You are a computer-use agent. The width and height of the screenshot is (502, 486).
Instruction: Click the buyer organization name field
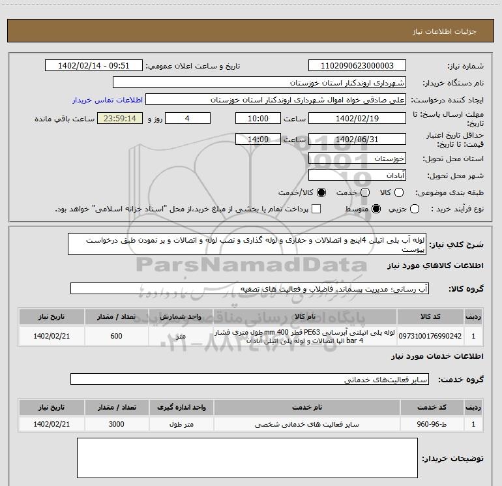tap(259, 82)
